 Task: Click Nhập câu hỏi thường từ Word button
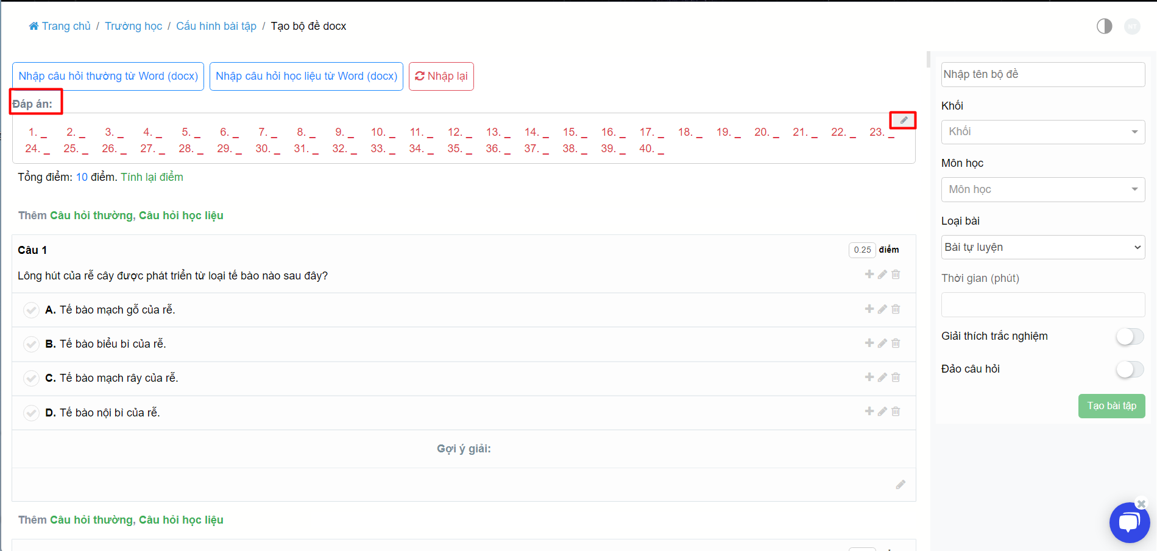pos(108,76)
